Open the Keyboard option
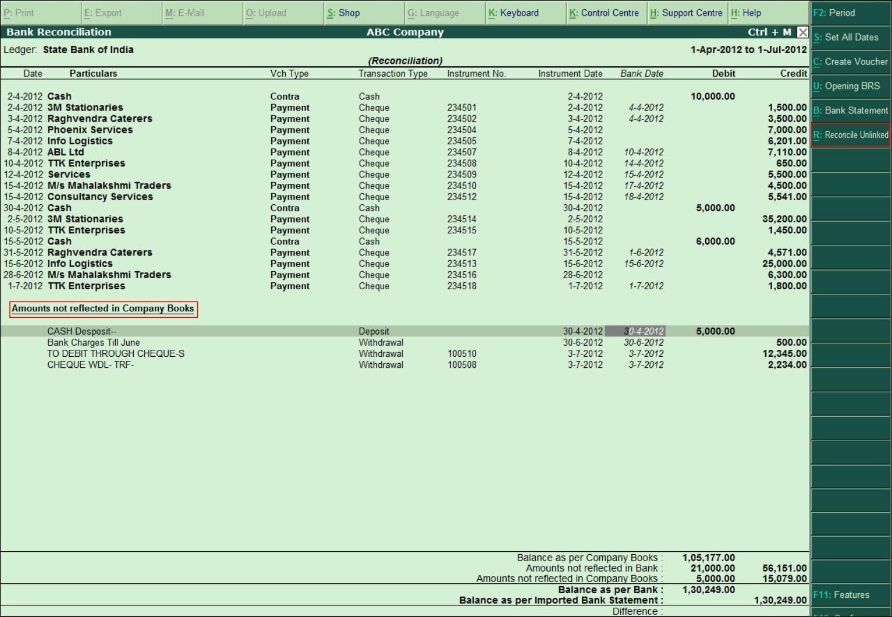Viewport: 892px width, 617px height. point(525,13)
